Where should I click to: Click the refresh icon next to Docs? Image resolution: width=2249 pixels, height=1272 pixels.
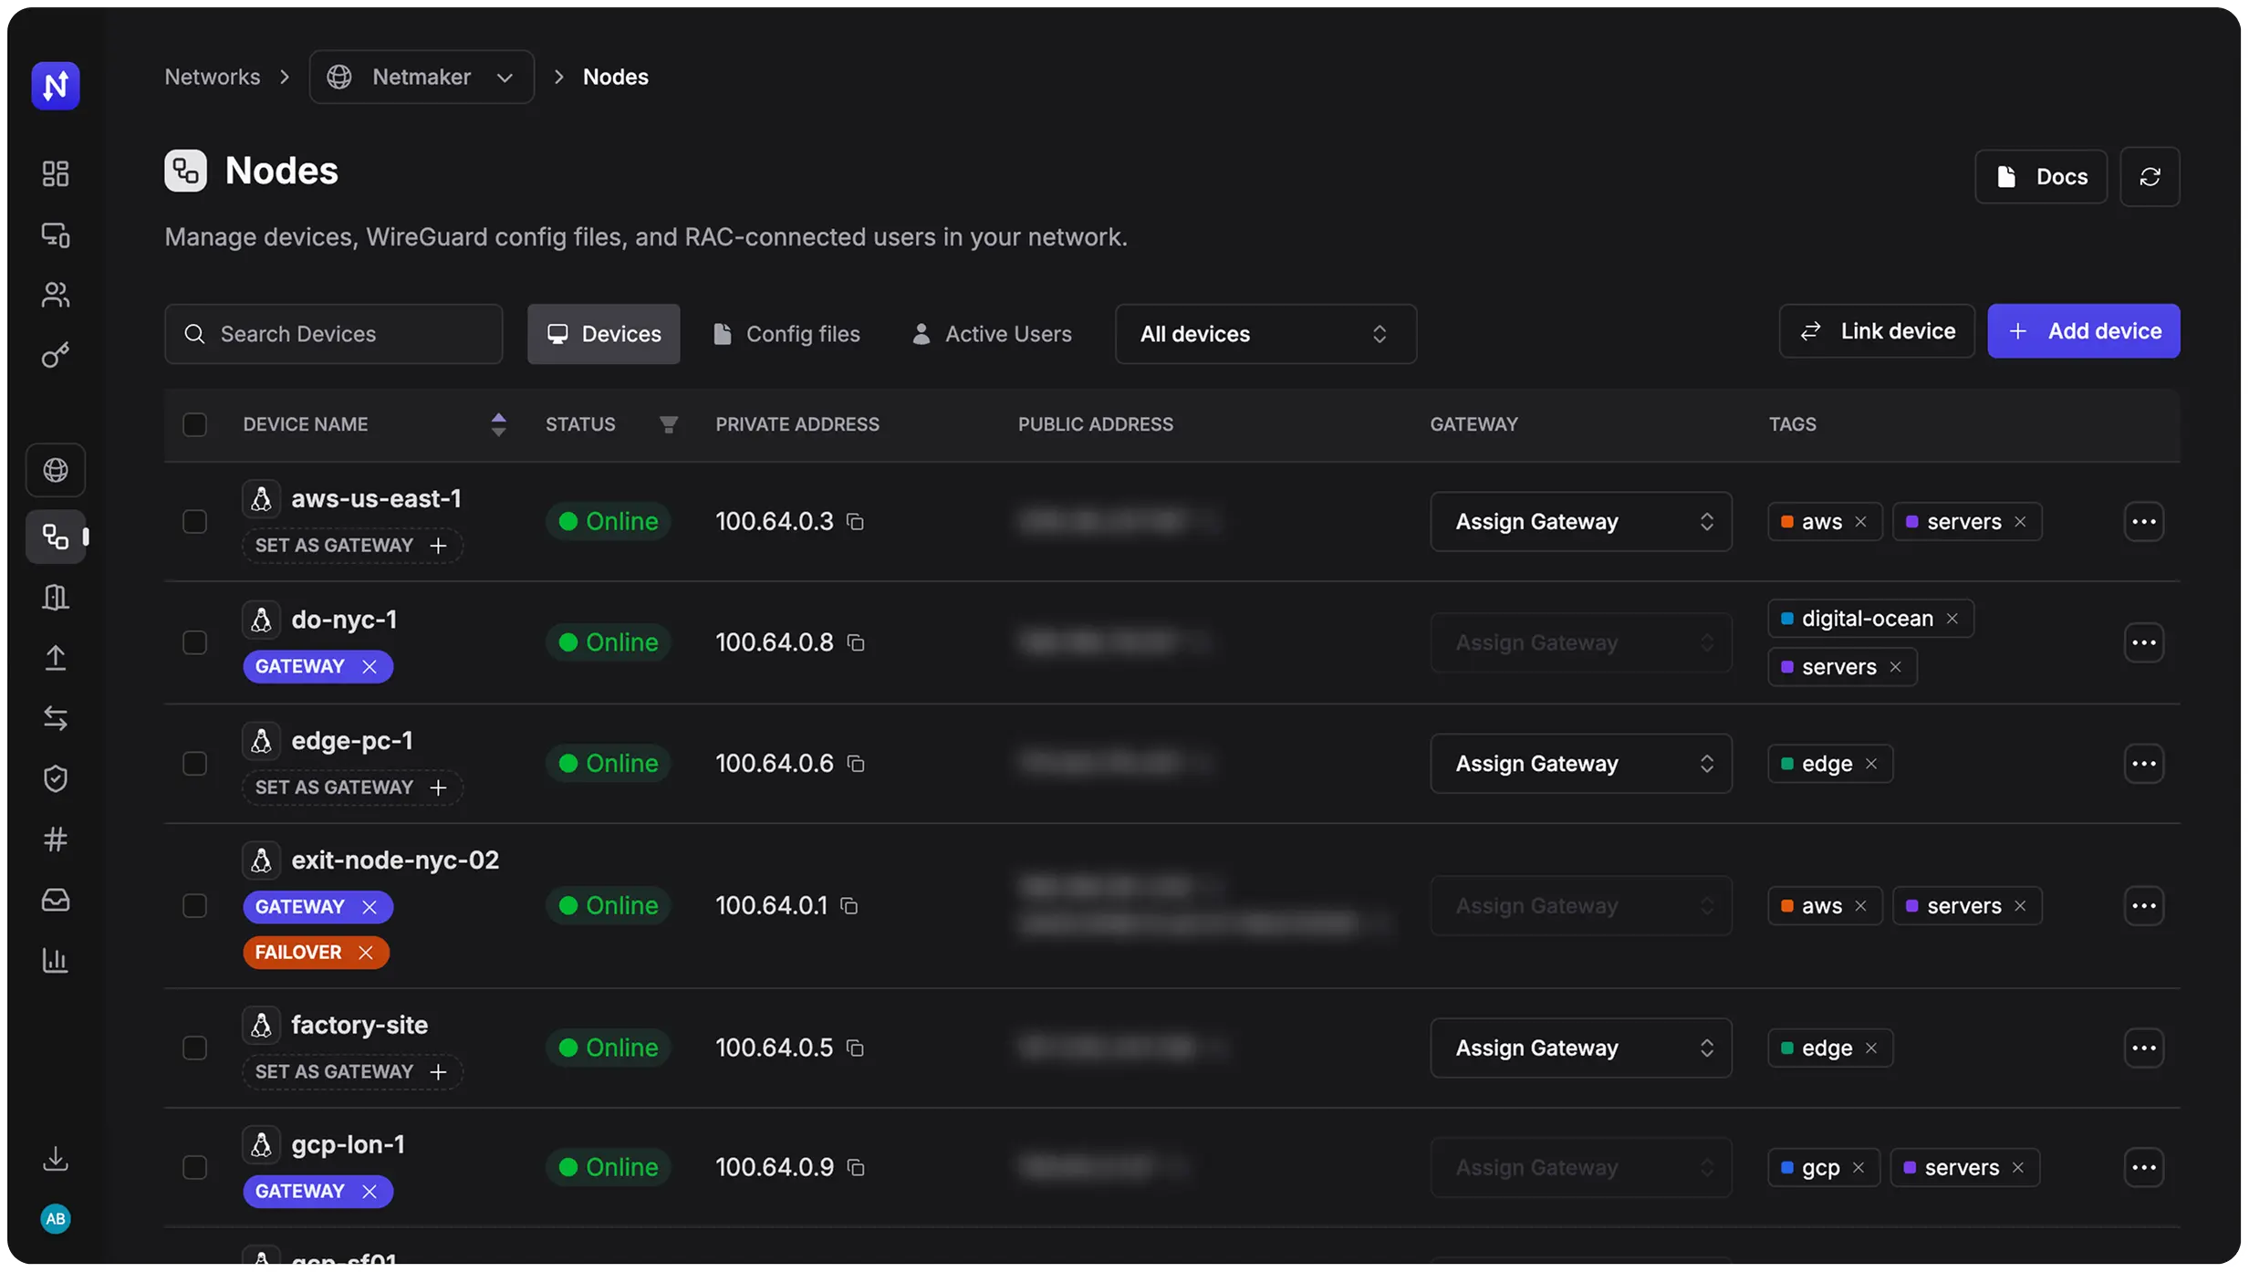[x=2149, y=177]
